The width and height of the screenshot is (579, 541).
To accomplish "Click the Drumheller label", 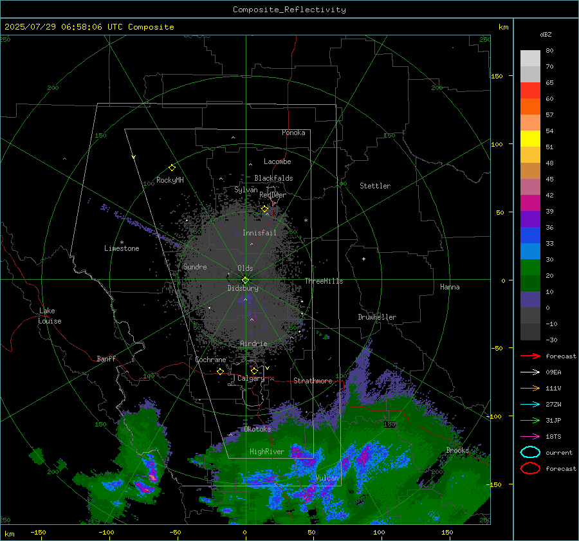I will [x=377, y=317].
